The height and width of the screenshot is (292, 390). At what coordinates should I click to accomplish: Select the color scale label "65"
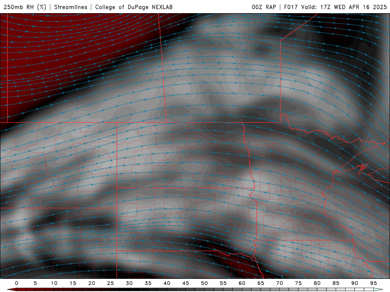point(261,283)
